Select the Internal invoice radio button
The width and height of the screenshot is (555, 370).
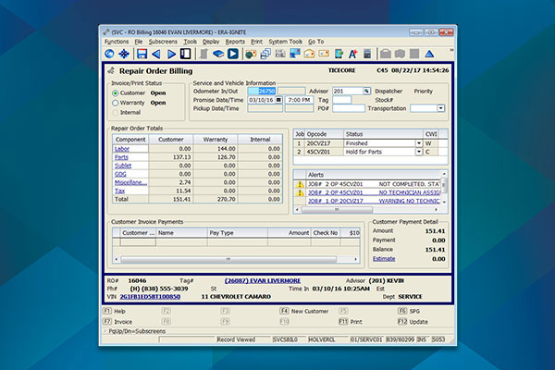tap(115, 113)
